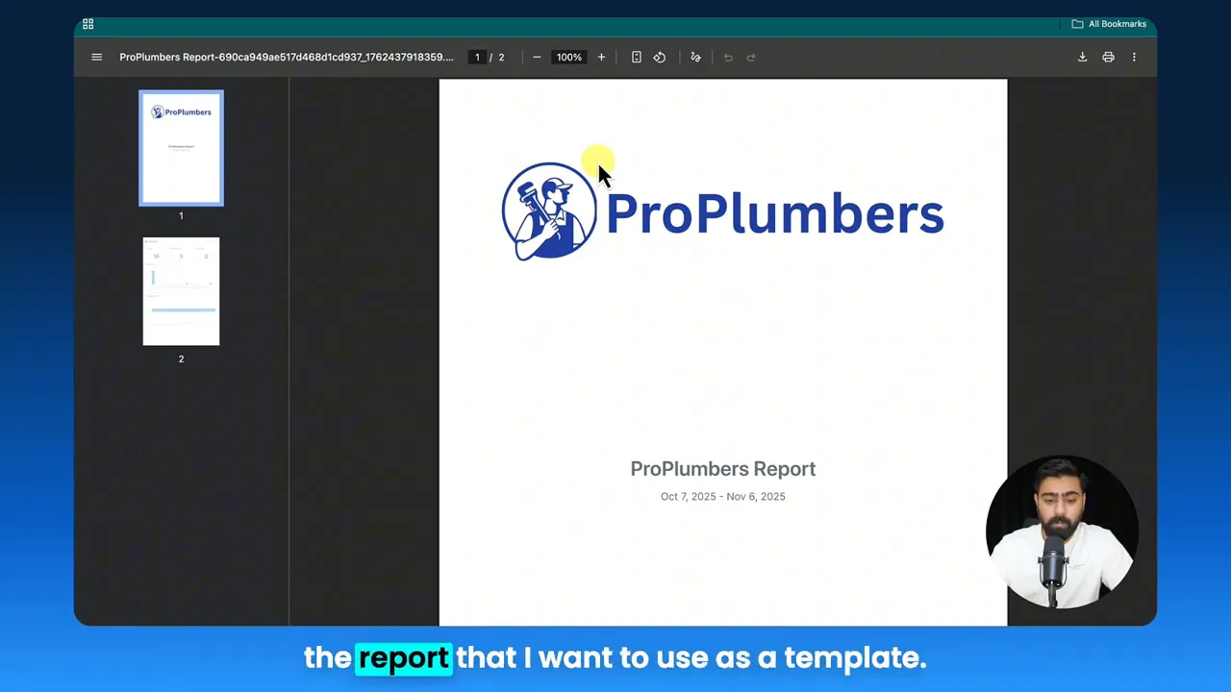Open the zoom level selector showing 100%
Viewport: 1231px width, 692px height.
pyautogui.click(x=569, y=57)
